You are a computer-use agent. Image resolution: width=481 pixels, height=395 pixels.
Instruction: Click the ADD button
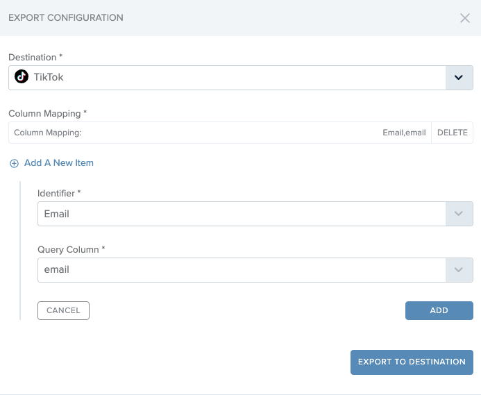(439, 310)
